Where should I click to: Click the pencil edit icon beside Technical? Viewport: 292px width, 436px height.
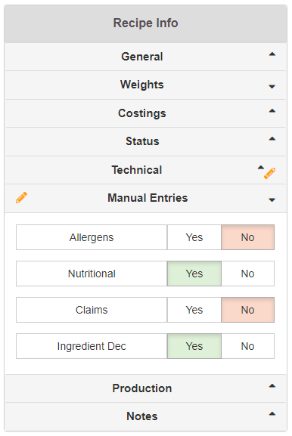(x=269, y=173)
